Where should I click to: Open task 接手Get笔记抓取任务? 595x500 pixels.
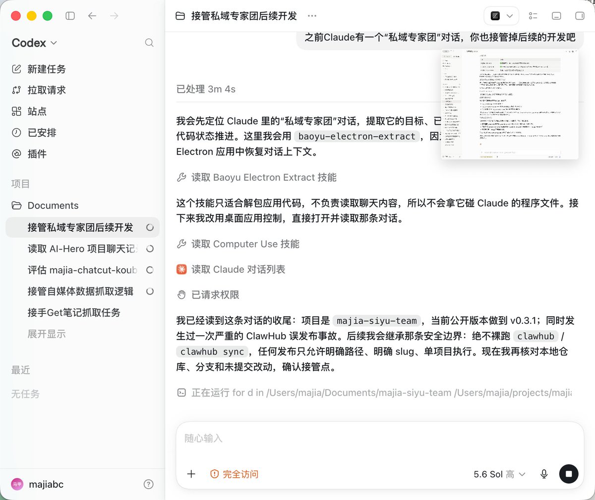(x=82, y=312)
